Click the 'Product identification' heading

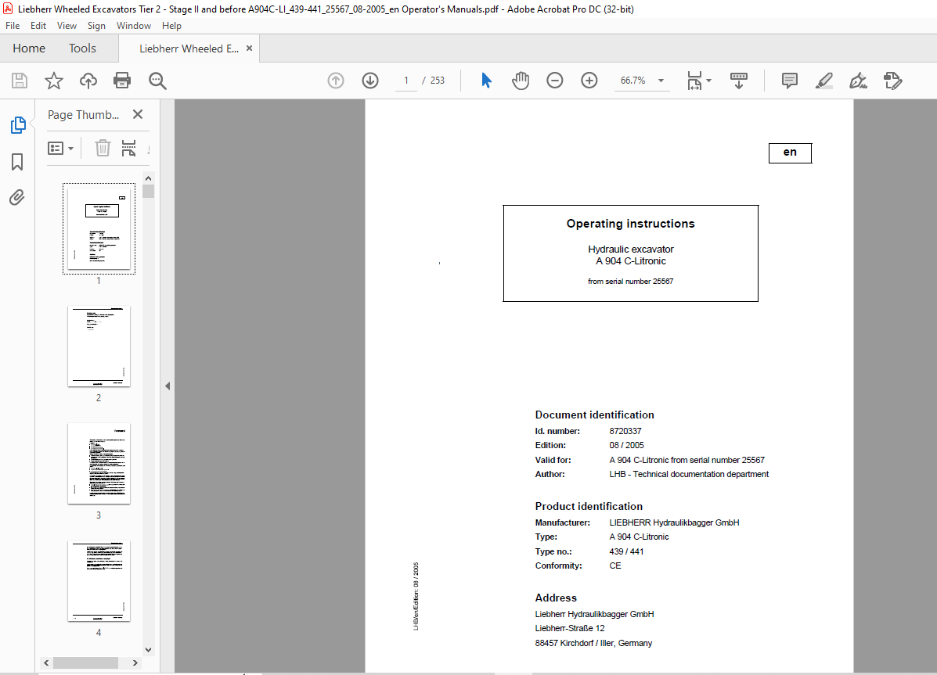pos(589,506)
